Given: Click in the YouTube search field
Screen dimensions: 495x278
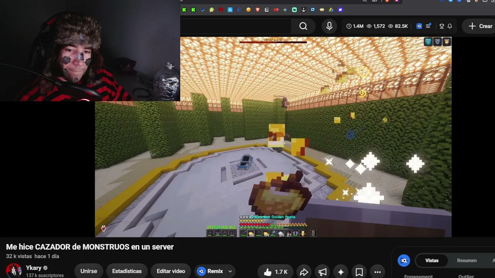Looking at the screenshot, I should coord(236,26).
